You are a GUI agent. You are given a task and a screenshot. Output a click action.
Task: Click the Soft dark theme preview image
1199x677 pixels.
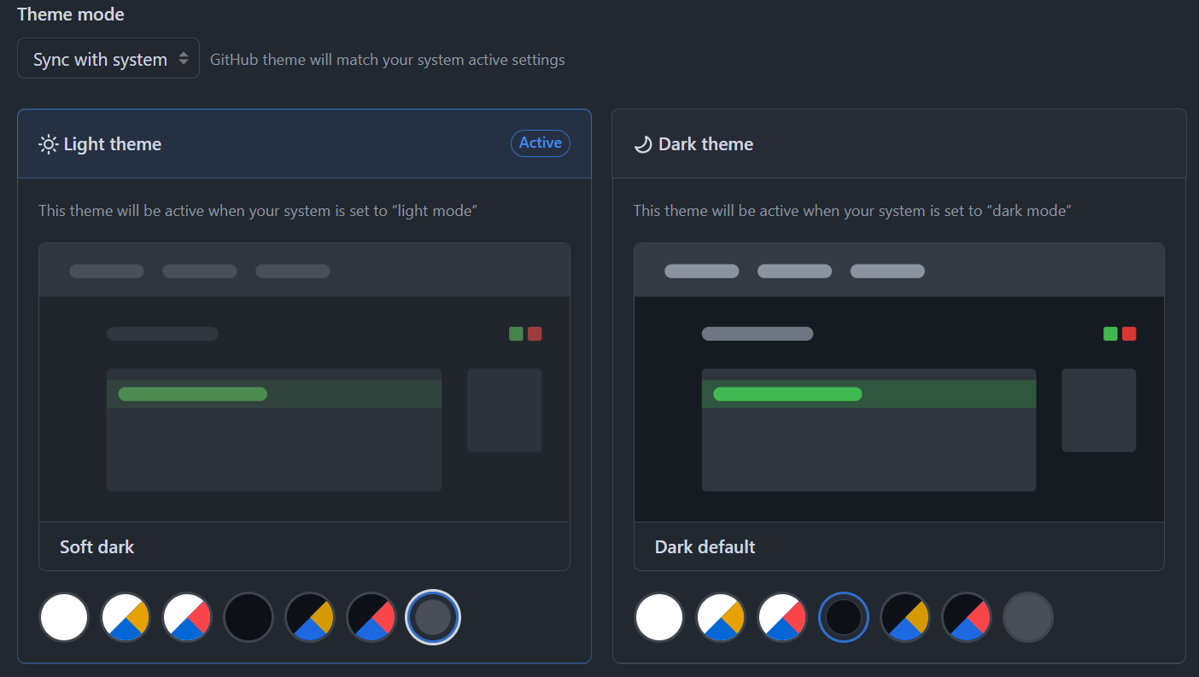(304, 382)
